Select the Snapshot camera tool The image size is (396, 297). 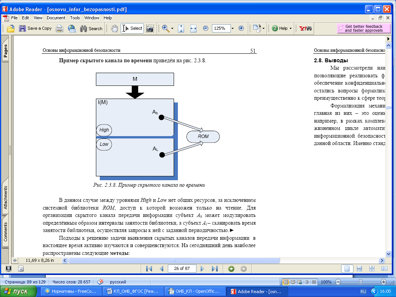(x=150, y=29)
